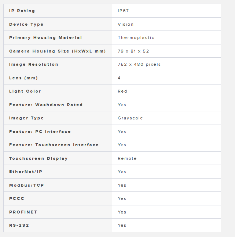This screenshot has width=235, height=237.
Task: Select the Vision value text
Action: click(126, 24)
